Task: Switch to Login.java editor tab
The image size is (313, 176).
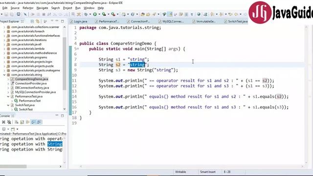Action: (79, 22)
